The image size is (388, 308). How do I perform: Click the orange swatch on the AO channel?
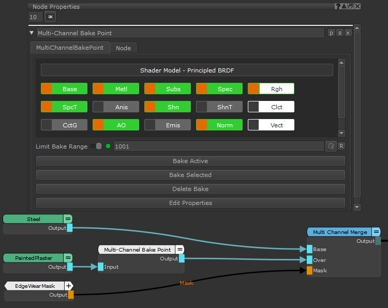98,125
